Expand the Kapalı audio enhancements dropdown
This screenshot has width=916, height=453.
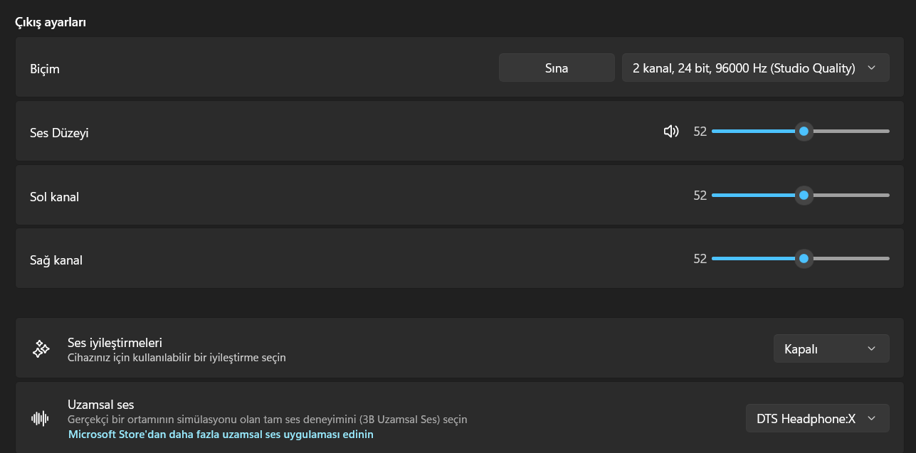coord(831,348)
